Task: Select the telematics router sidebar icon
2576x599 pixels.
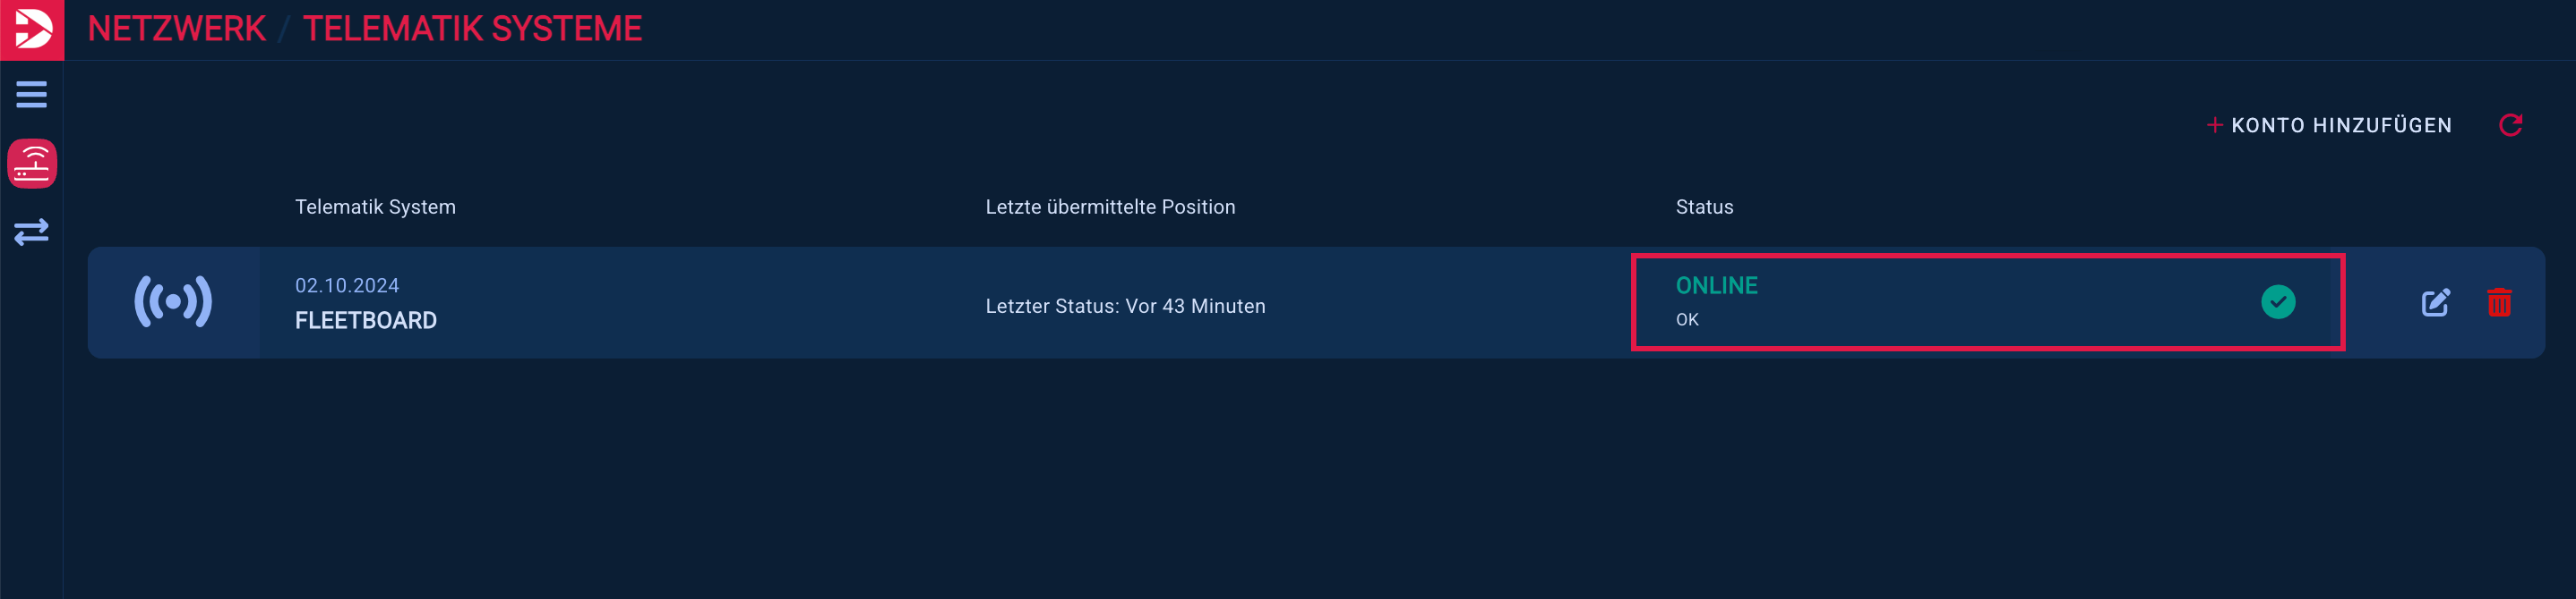Action: pyautogui.click(x=32, y=164)
